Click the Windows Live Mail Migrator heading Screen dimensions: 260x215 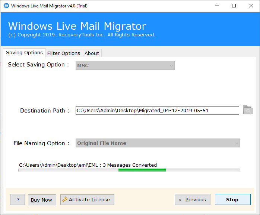77,26
